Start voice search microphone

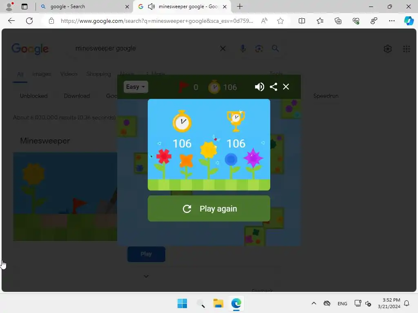click(x=242, y=48)
